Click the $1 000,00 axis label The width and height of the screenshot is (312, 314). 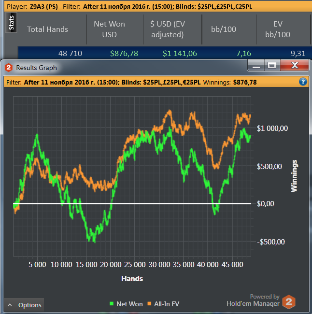272,128
